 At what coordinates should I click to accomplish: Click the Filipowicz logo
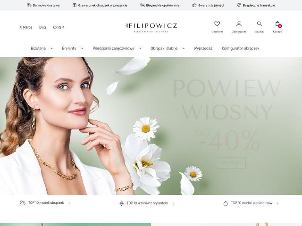pos(151,27)
